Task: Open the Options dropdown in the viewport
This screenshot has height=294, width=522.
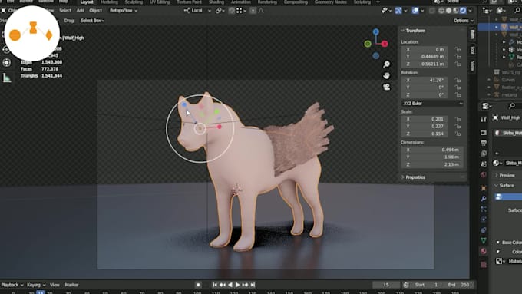Action: [x=464, y=21]
